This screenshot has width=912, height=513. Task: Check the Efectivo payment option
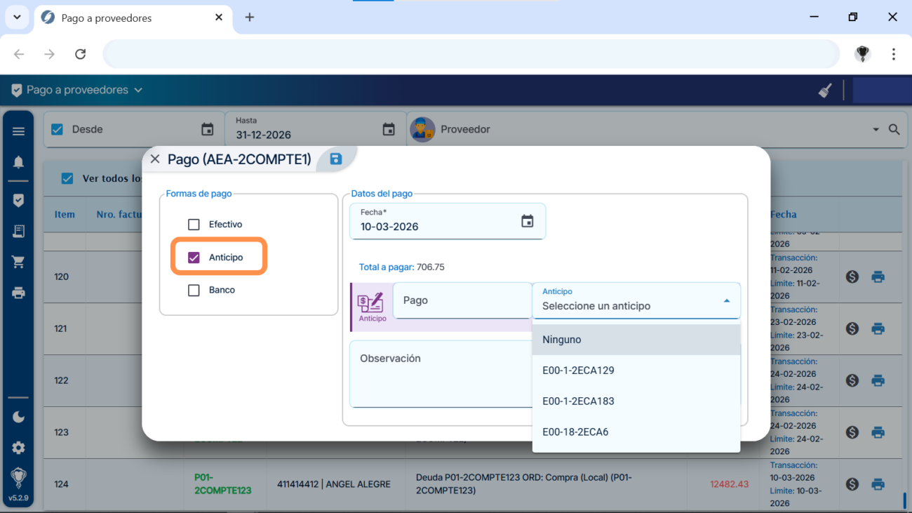pyautogui.click(x=194, y=225)
